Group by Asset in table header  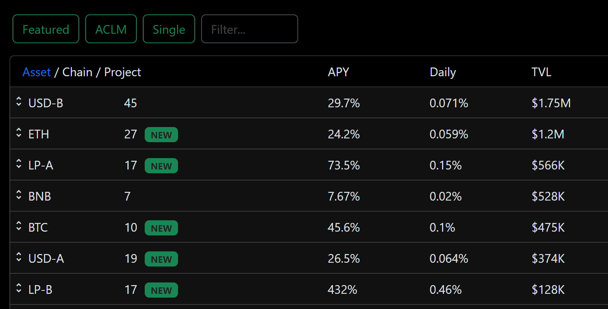[x=36, y=72]
